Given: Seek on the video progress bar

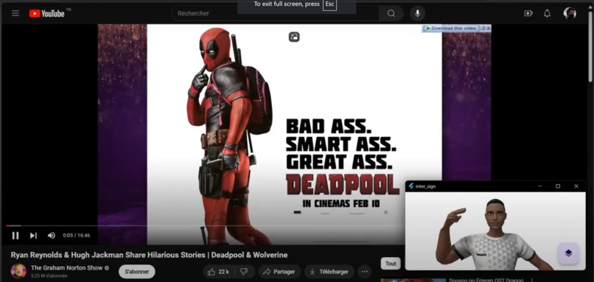Looking at the screenshot, I should point(205,225).
